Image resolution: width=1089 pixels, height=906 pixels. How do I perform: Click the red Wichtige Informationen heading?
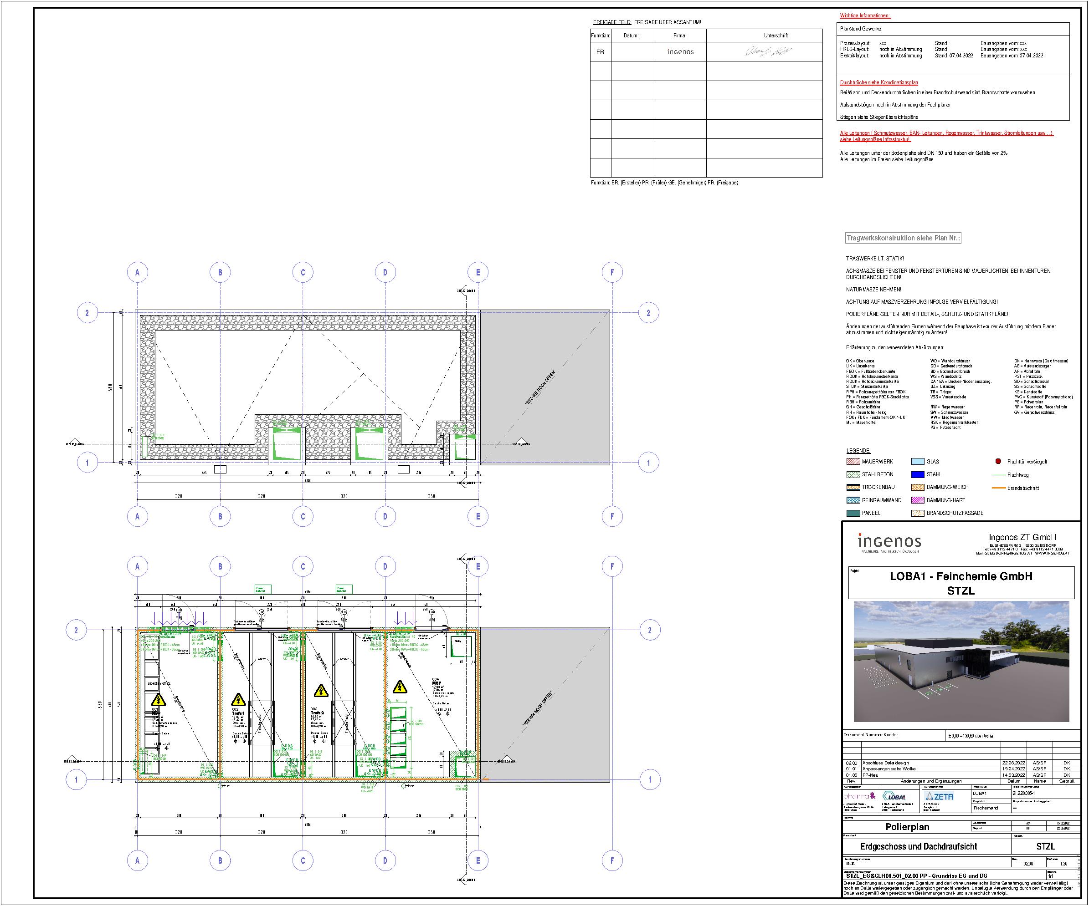864,15
